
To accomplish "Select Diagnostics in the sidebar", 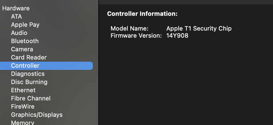I will 28,74.
